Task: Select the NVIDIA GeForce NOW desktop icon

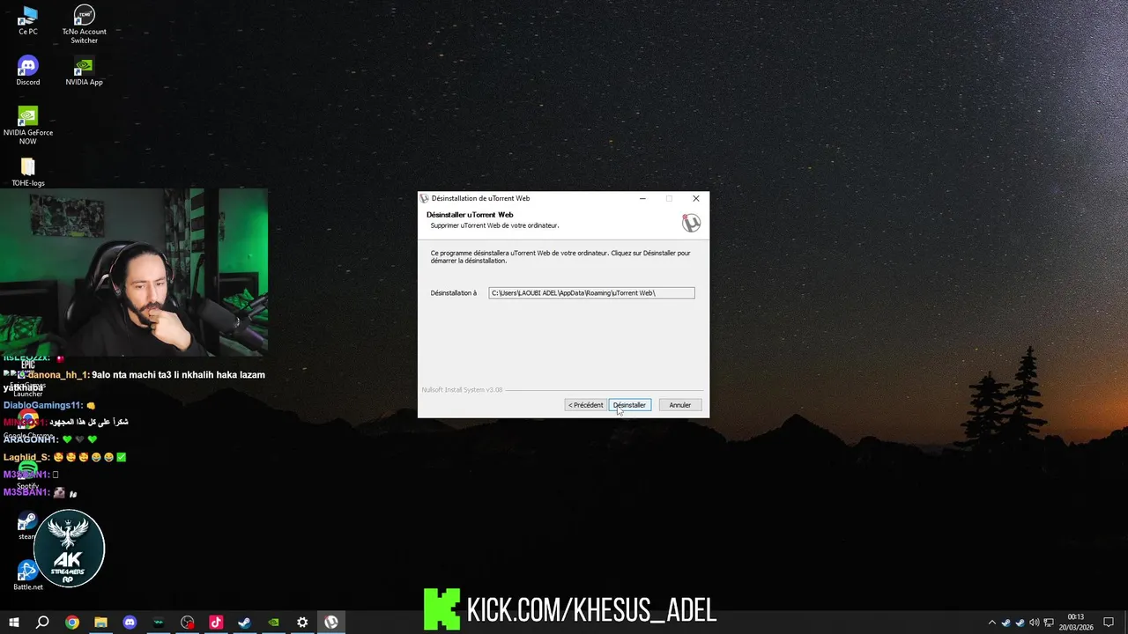Action: tap(28, 125)
